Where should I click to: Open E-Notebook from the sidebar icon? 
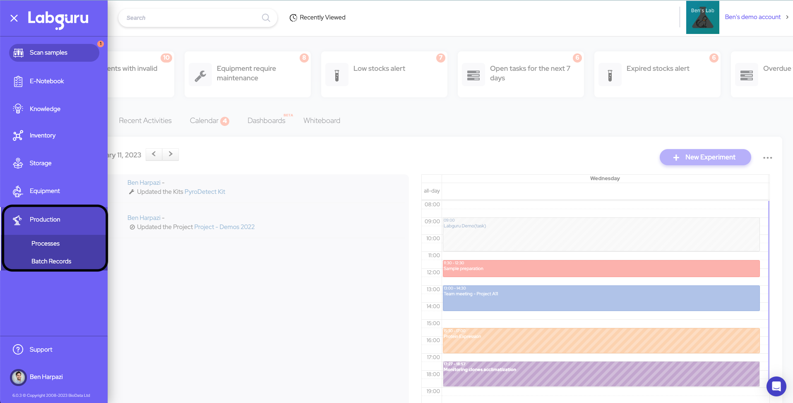(x=18, y=82)
